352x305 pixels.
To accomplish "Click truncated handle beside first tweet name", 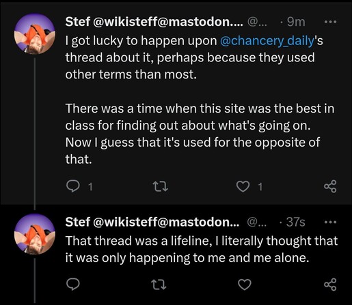I will coord(256,22).
